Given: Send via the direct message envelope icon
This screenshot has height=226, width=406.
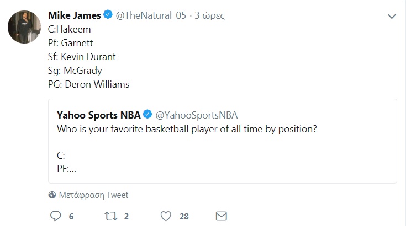Looking at the screenshot, I should 222,216.
